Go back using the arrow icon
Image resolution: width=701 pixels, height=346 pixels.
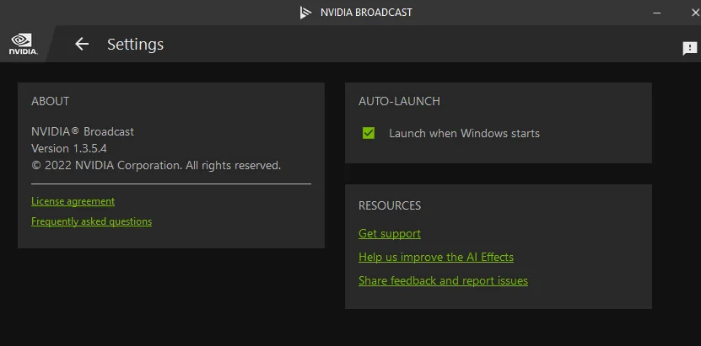(x=82, y=44)
